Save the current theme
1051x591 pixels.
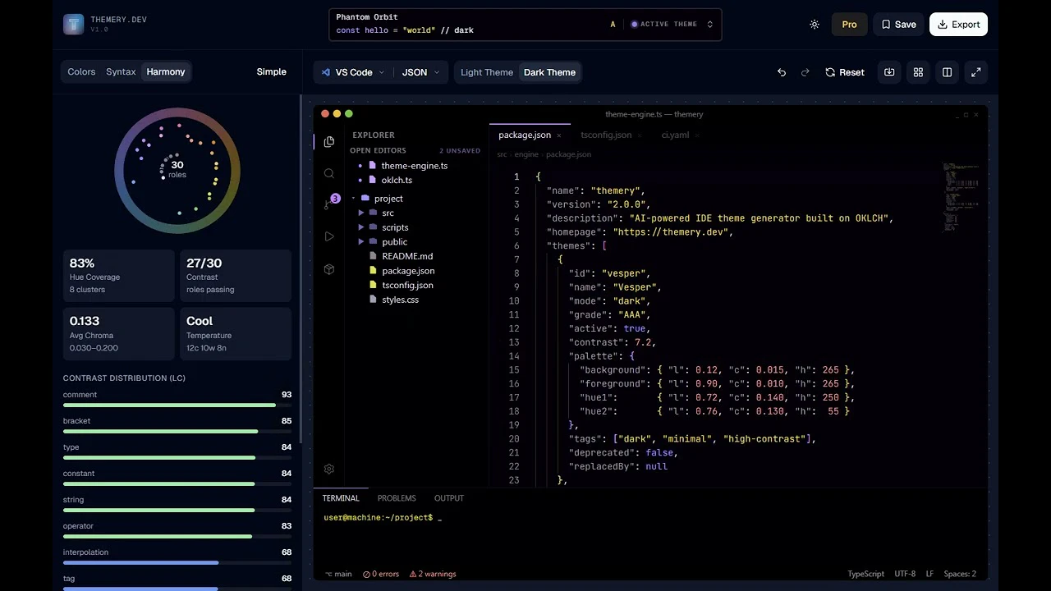point(899,25)
